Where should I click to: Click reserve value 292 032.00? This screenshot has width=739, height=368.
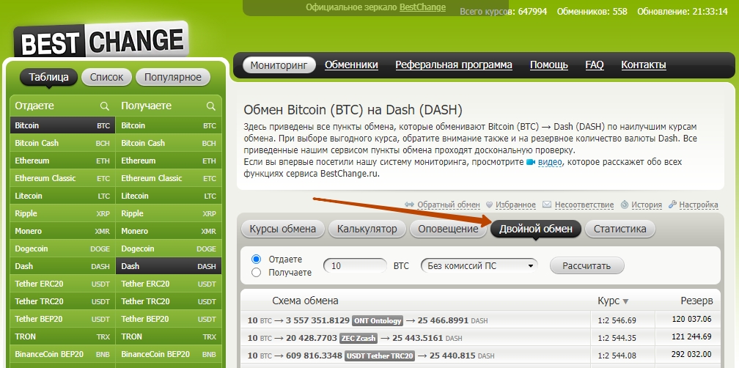[692, 354]
